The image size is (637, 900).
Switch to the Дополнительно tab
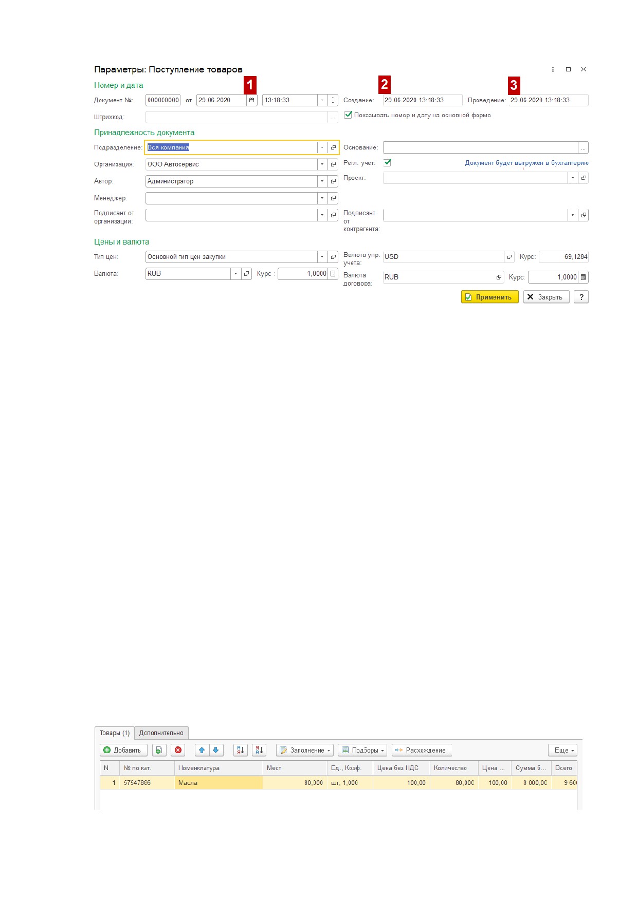pos(161,733)
